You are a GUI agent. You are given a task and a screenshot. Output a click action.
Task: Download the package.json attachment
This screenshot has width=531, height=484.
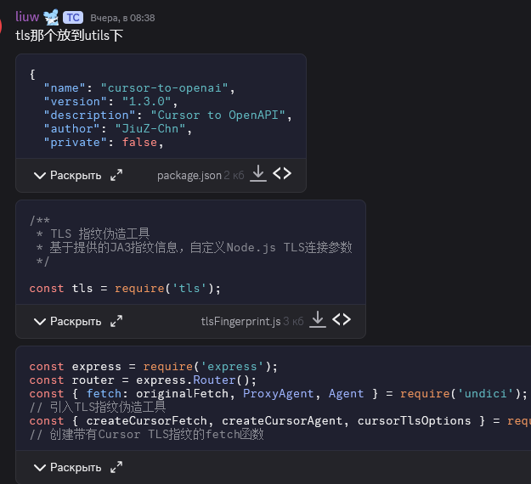[258, 174]
